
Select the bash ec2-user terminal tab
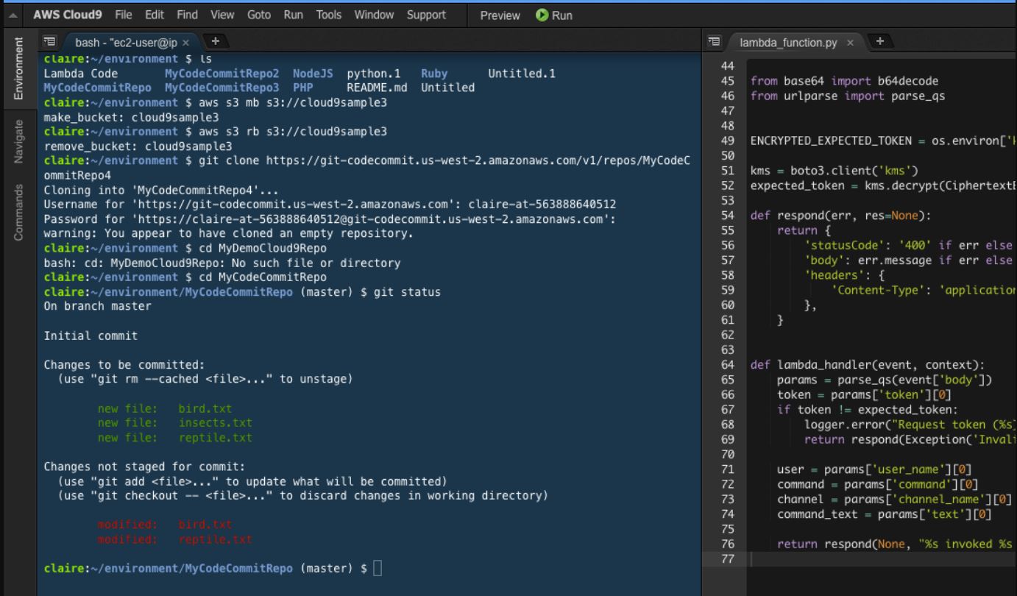click(x=125, y=43)
